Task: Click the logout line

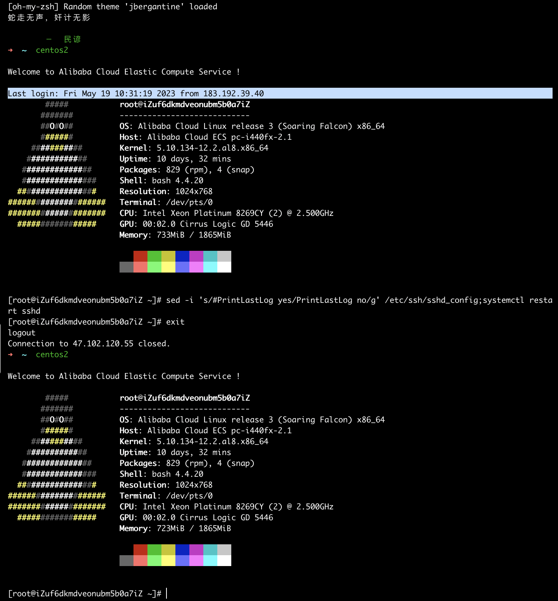Action: point(22,333)
